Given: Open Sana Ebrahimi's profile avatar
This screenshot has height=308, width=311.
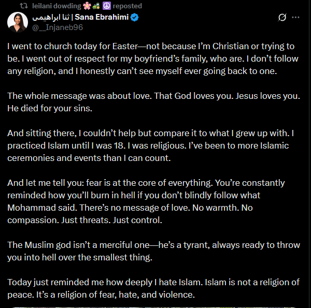Looking at the screenshot, I should 18,22.
